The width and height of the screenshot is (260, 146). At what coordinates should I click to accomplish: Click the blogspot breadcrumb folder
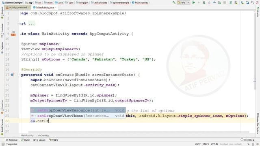tap(82, 3)
